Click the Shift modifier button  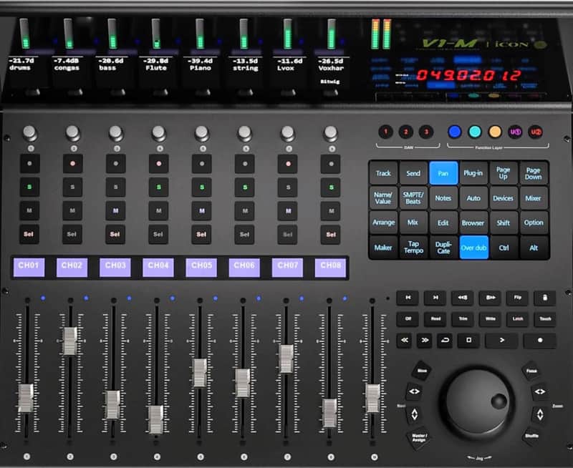pos(504,223)
